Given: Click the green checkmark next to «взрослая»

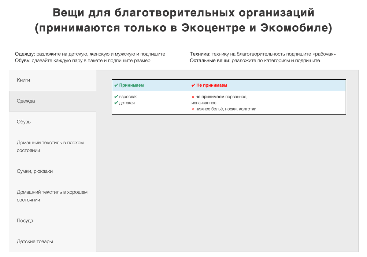Looking at the screenshot, I should (116, 96).
